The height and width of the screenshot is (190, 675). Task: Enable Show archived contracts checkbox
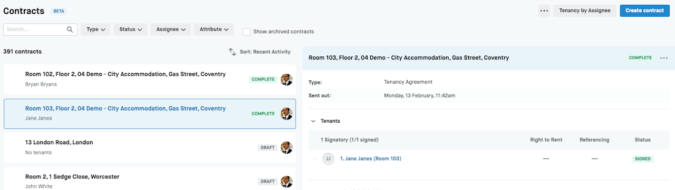pos(246,32)
